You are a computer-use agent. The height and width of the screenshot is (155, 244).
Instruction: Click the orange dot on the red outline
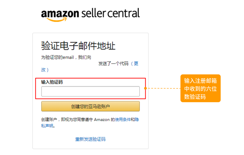click(x=146, y=88)
